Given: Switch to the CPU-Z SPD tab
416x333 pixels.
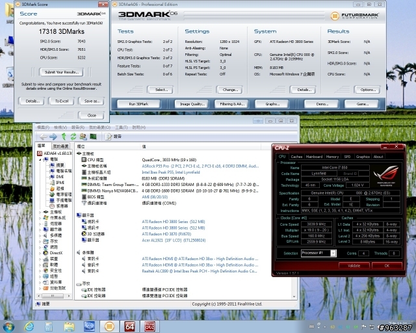Looking at the screenshot, I should point(347,157).
